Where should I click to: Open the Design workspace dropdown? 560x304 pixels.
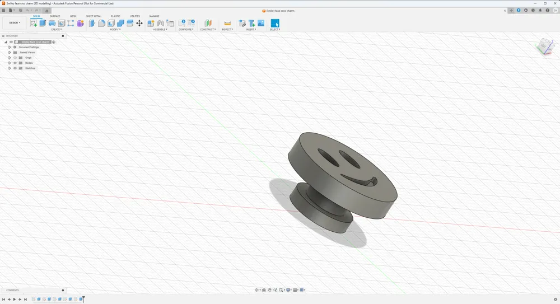(x=15, y=22)
